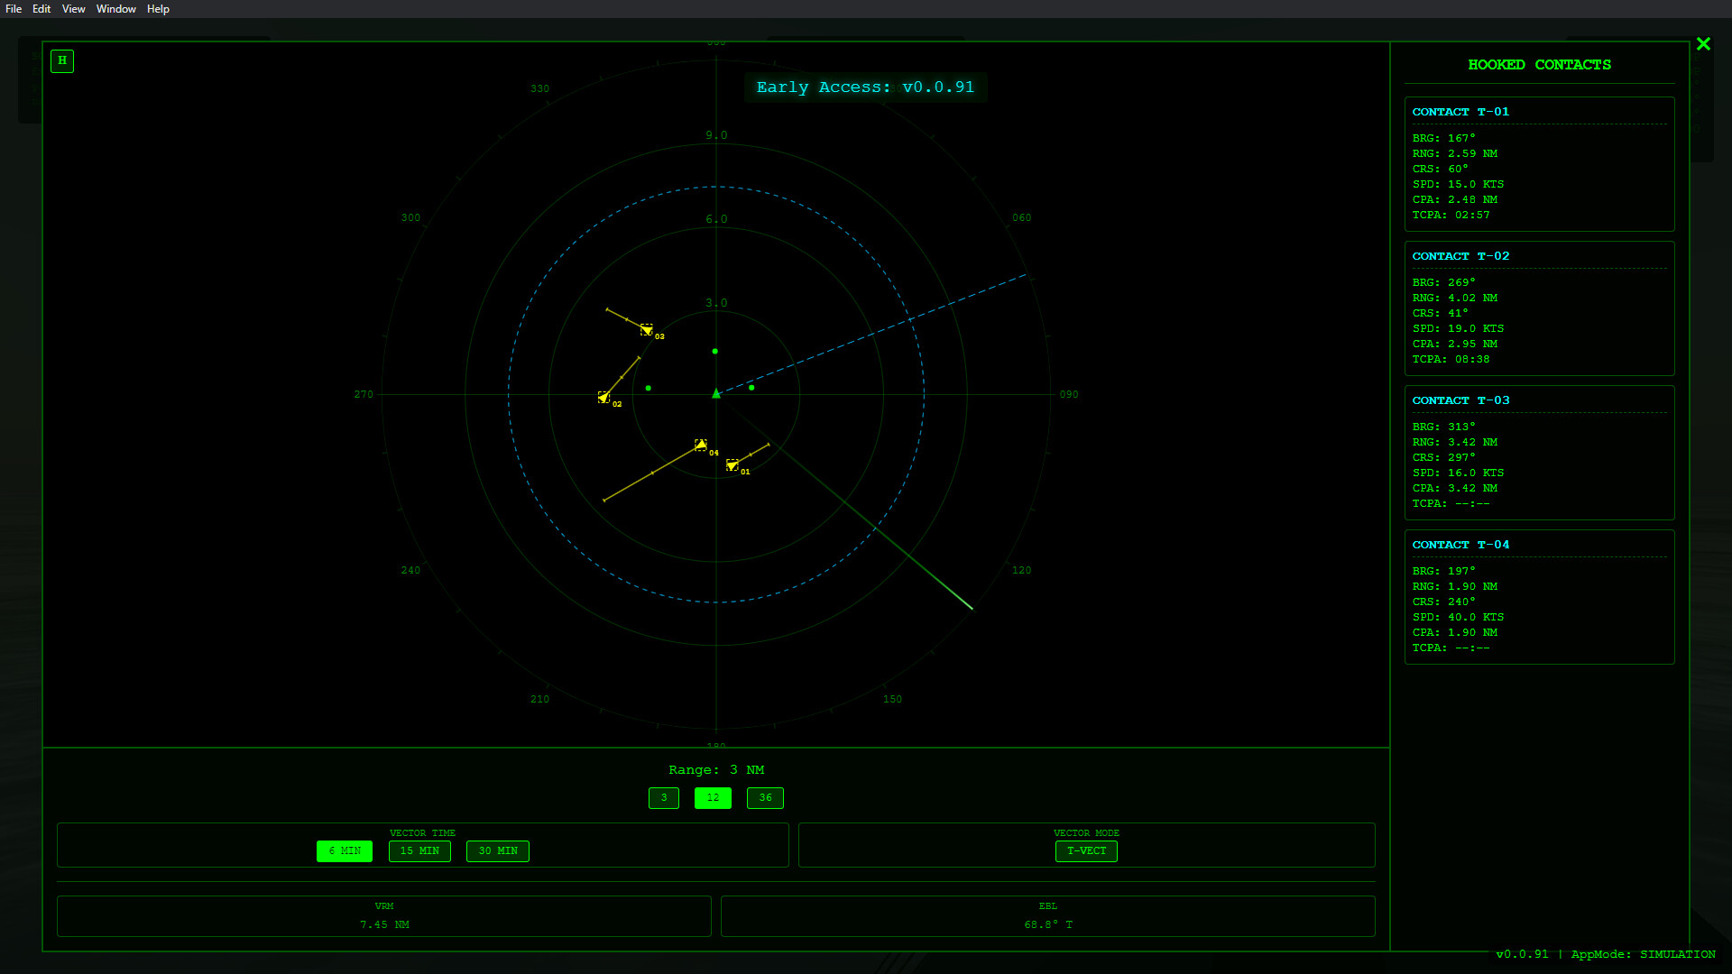Click the own-ship triangle at radar center
The height and width of the screenshot is (974, 1732).
tap(715, 394)
